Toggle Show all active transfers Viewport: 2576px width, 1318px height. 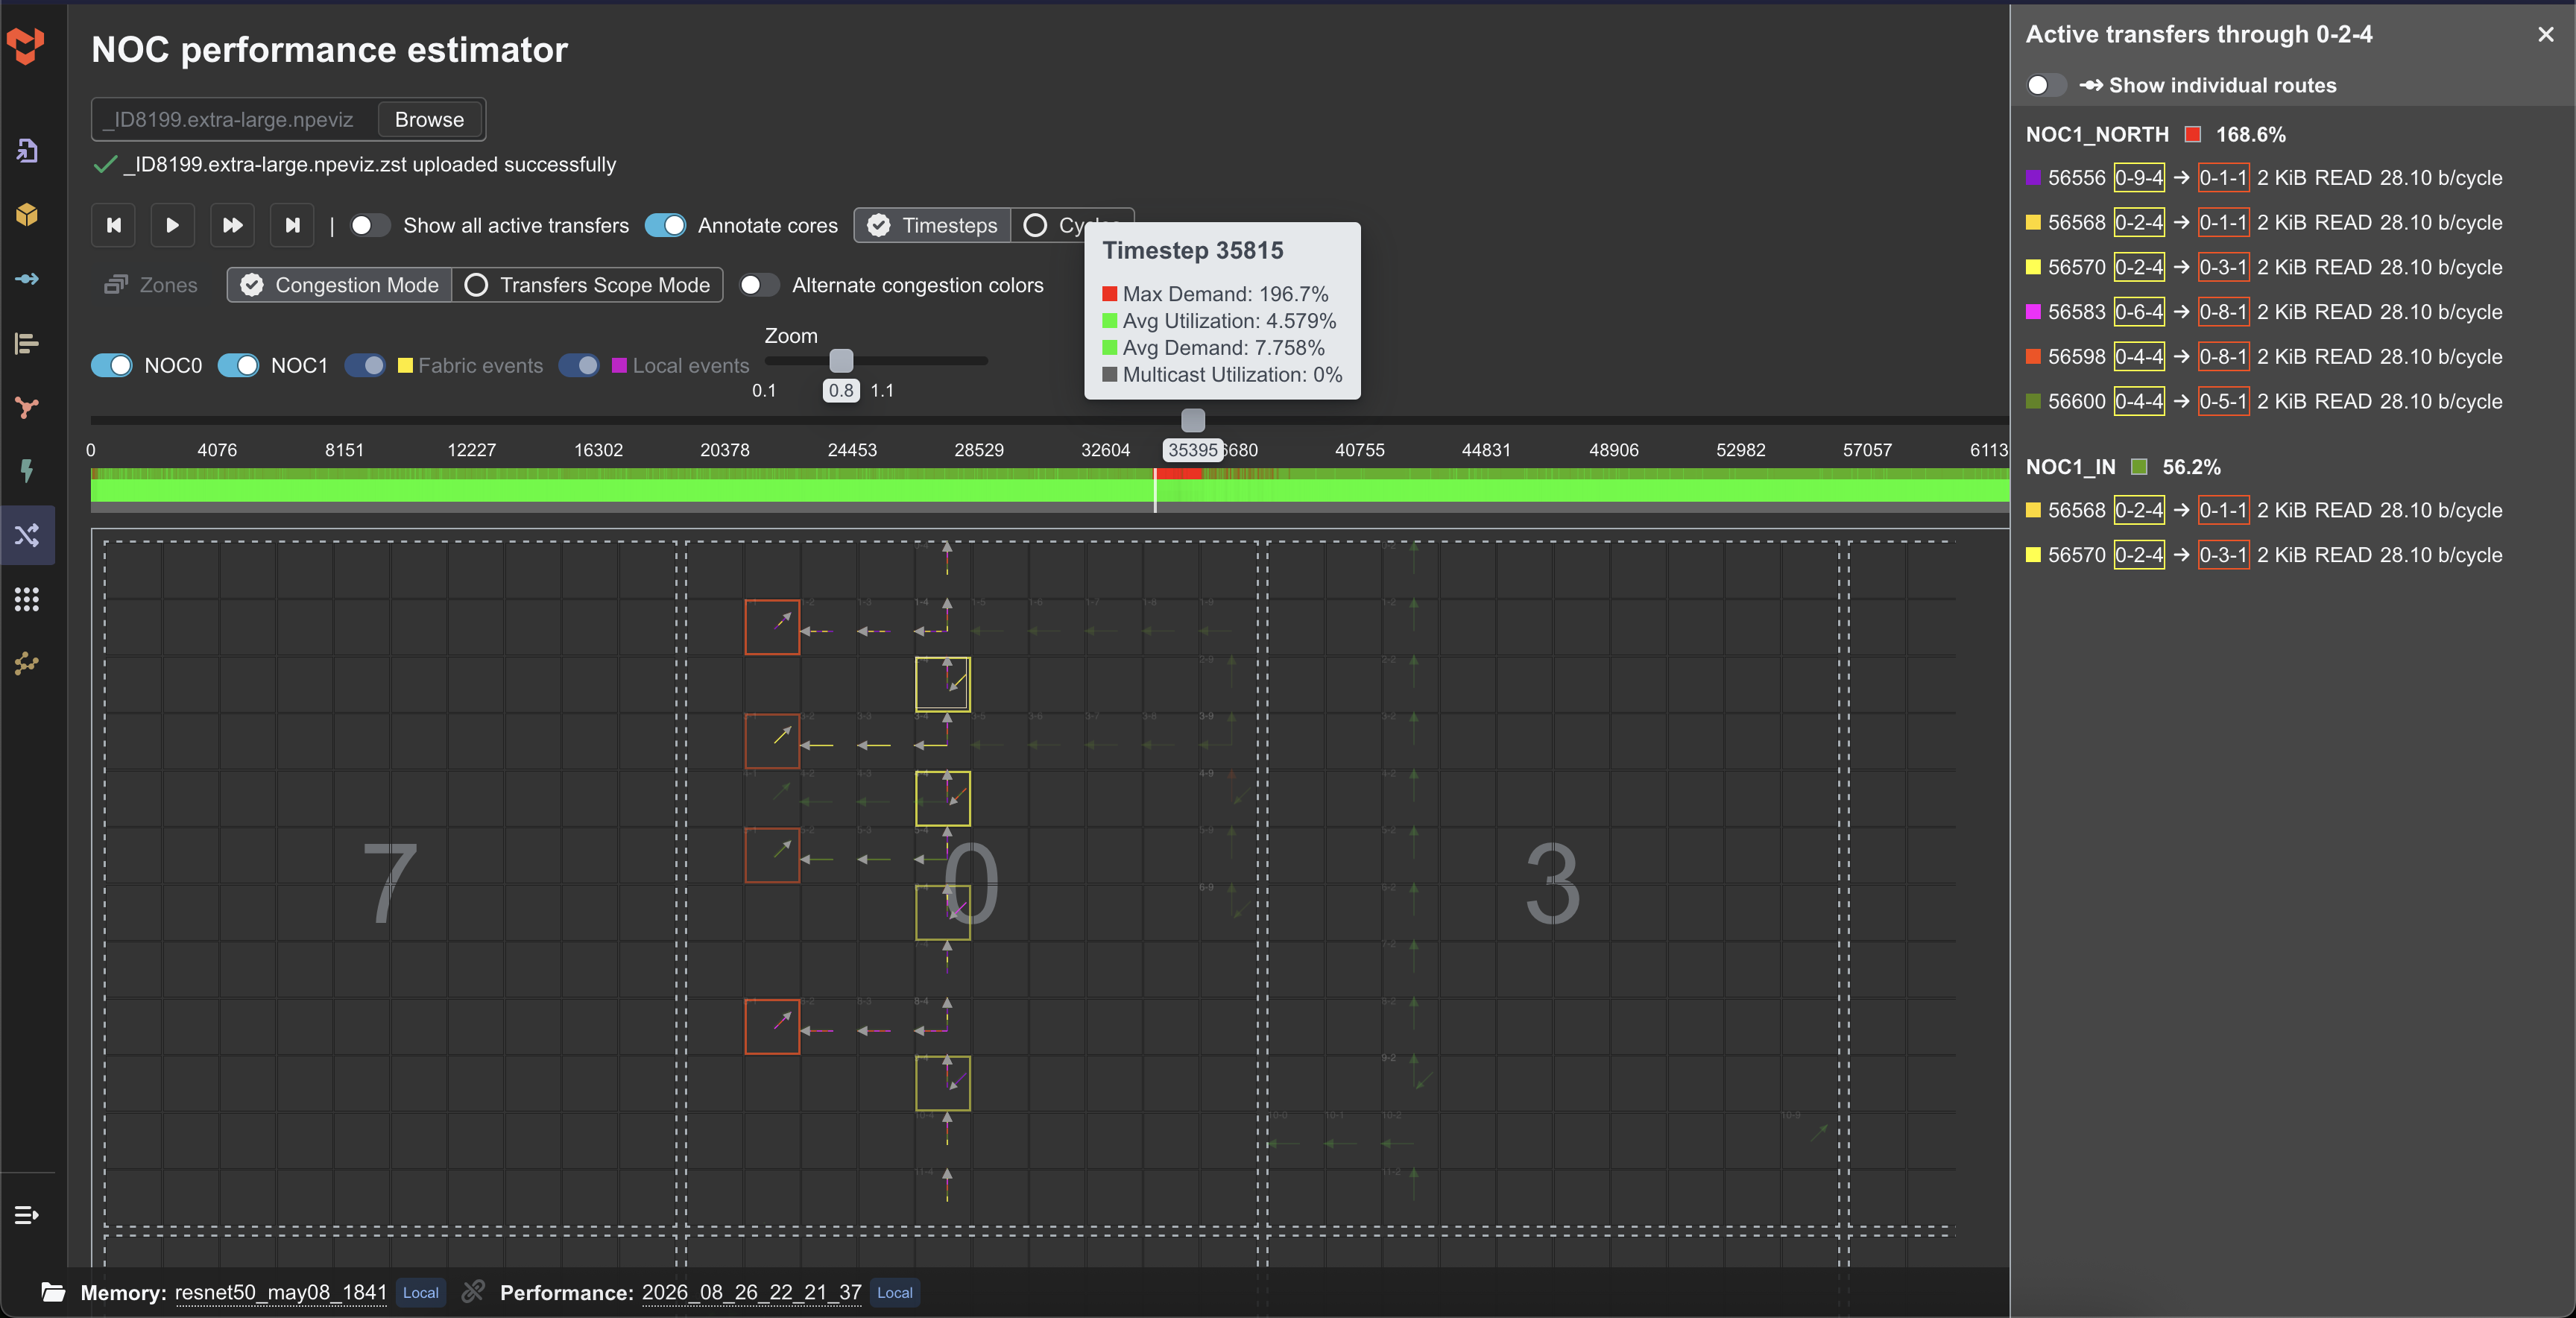369,225
